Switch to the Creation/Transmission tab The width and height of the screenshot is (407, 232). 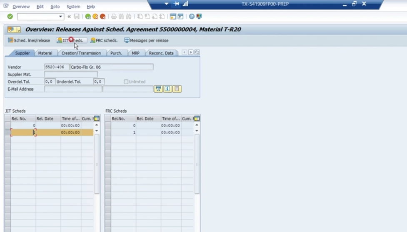click(81, 53)
